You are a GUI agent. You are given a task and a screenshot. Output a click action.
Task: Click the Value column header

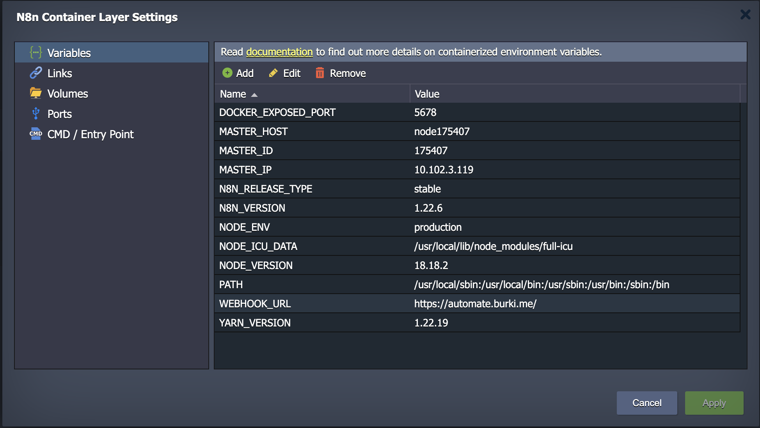click(x=427, y=94)
